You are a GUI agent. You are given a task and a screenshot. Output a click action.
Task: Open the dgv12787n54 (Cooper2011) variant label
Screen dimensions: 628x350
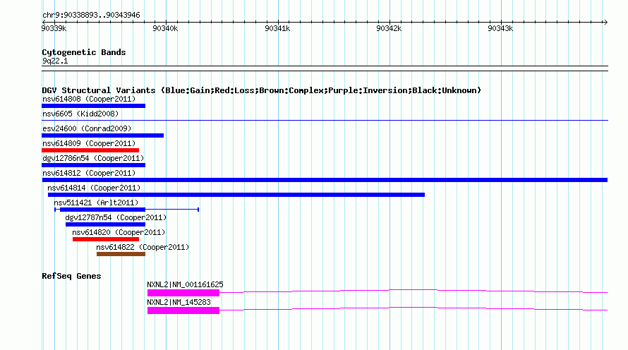[116, 217]
